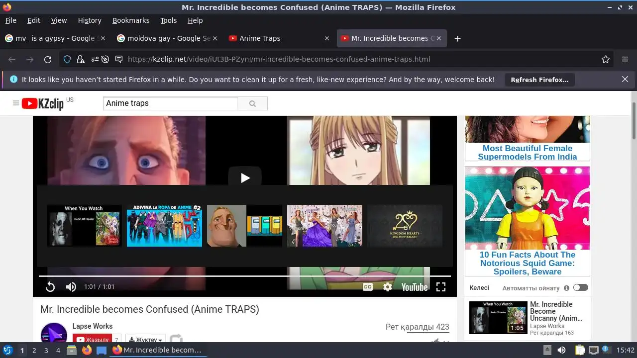Replay the video from the control bar
Screen dimensions: 637x358
pyautogui.click(x=50, y=287)
